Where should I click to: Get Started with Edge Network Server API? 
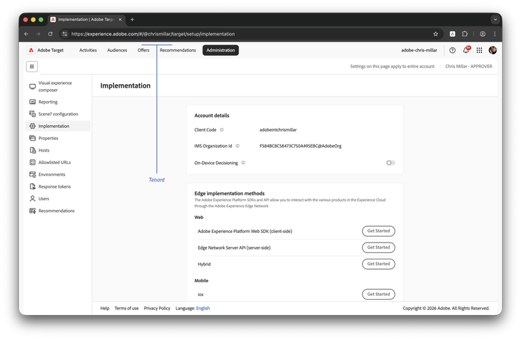(378, 248)
